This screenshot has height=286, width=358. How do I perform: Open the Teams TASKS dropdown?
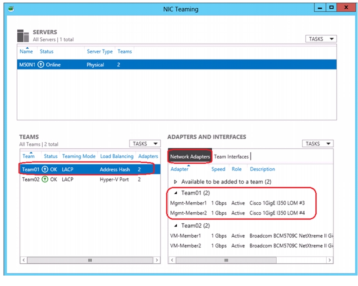pos(145,144)
